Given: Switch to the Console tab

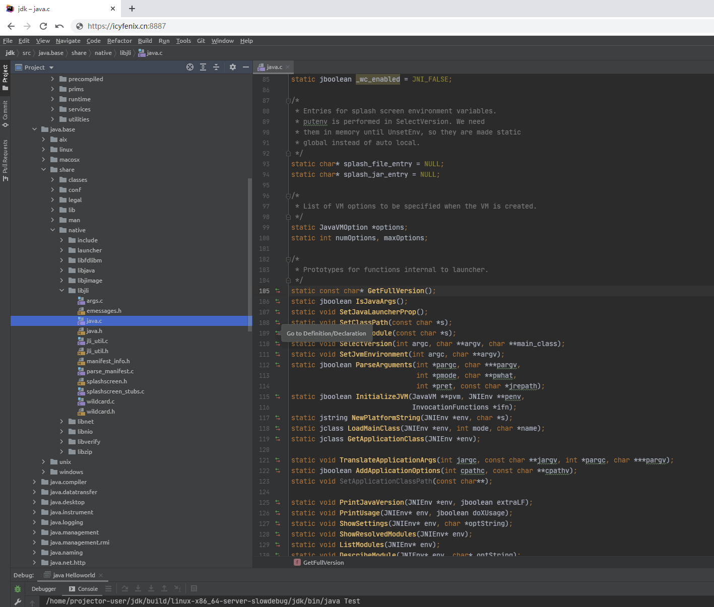Looking at the screenshot, I should [x=84, y=589].
